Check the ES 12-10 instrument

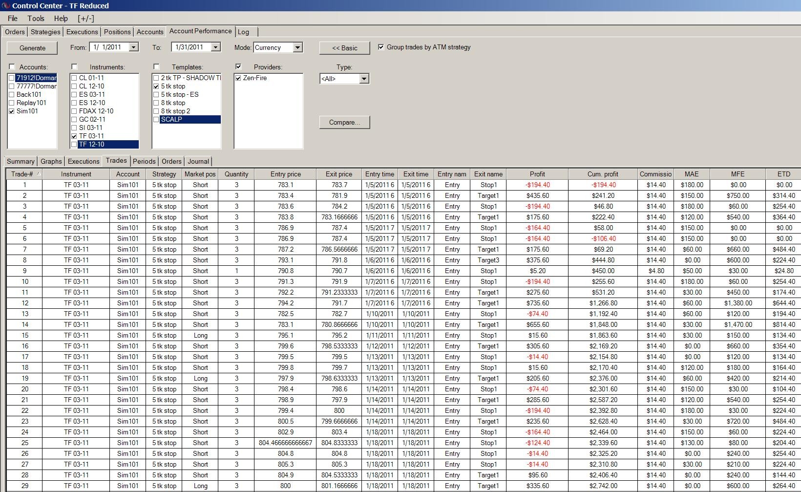(74, 103)
